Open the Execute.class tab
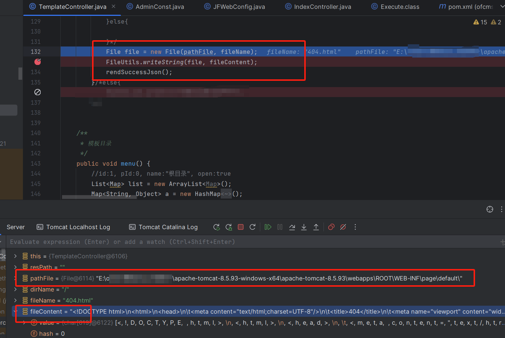 coord(395,7)
